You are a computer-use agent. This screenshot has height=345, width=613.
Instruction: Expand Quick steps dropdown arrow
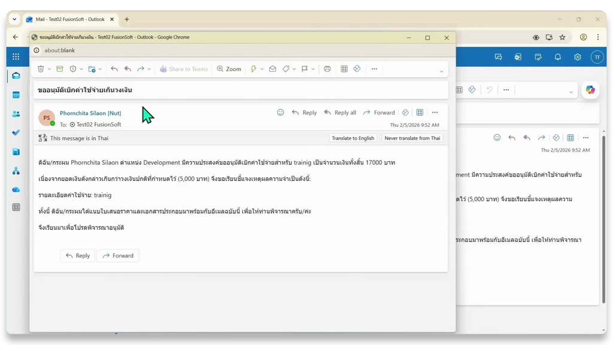[262, 69]
